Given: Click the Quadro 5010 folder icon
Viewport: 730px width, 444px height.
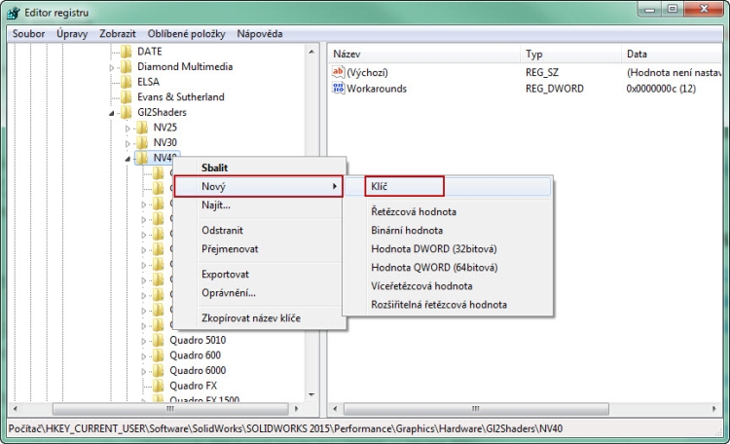Looking at the screenshot, I should pyautogui.click(x=159, y=340).
